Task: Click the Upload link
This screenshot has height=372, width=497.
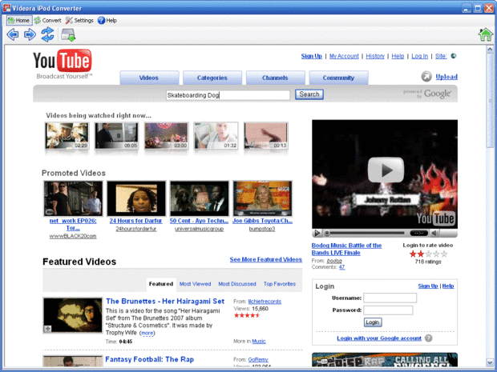Action: [446, 77]
